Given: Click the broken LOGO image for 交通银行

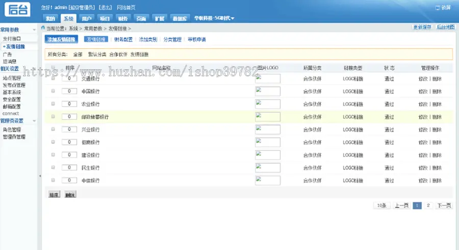Looking at the screenshot, I should click(x=268, y=78).
